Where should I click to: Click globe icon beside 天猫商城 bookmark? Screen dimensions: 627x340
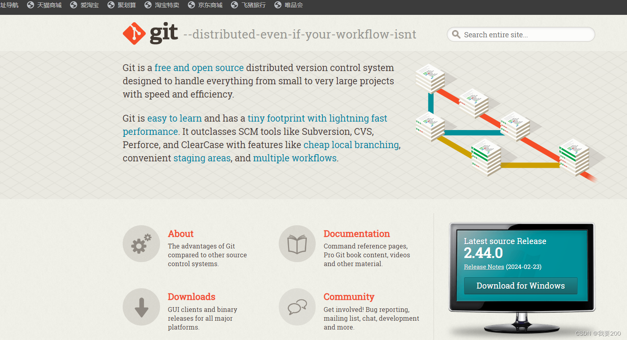coord(31,5)
